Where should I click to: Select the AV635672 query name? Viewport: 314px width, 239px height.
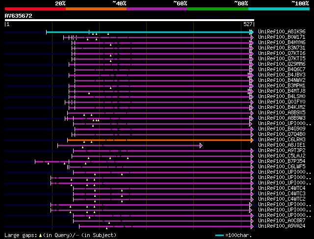coord(19,16)
